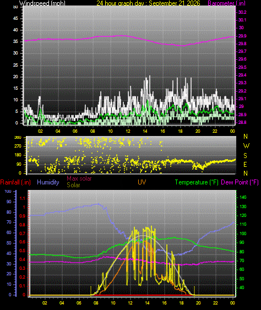This screenshot has height=310, width=261.
Task: Select the 0.5 value on rainfall axis
Action: point(23,251)
